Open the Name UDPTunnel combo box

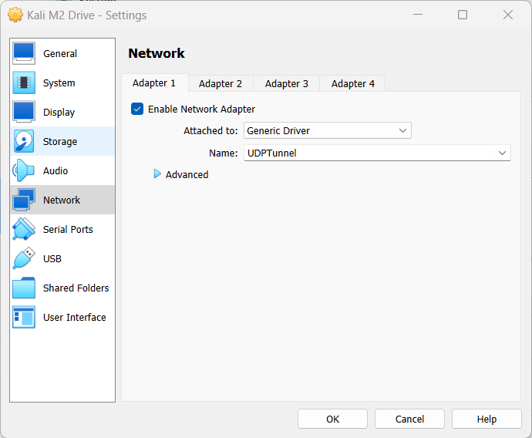tap(377, 153)
